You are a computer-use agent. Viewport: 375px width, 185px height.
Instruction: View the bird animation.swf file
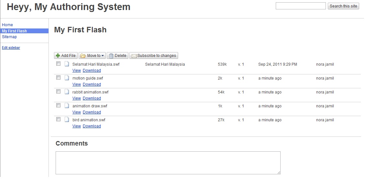point(77,126)
